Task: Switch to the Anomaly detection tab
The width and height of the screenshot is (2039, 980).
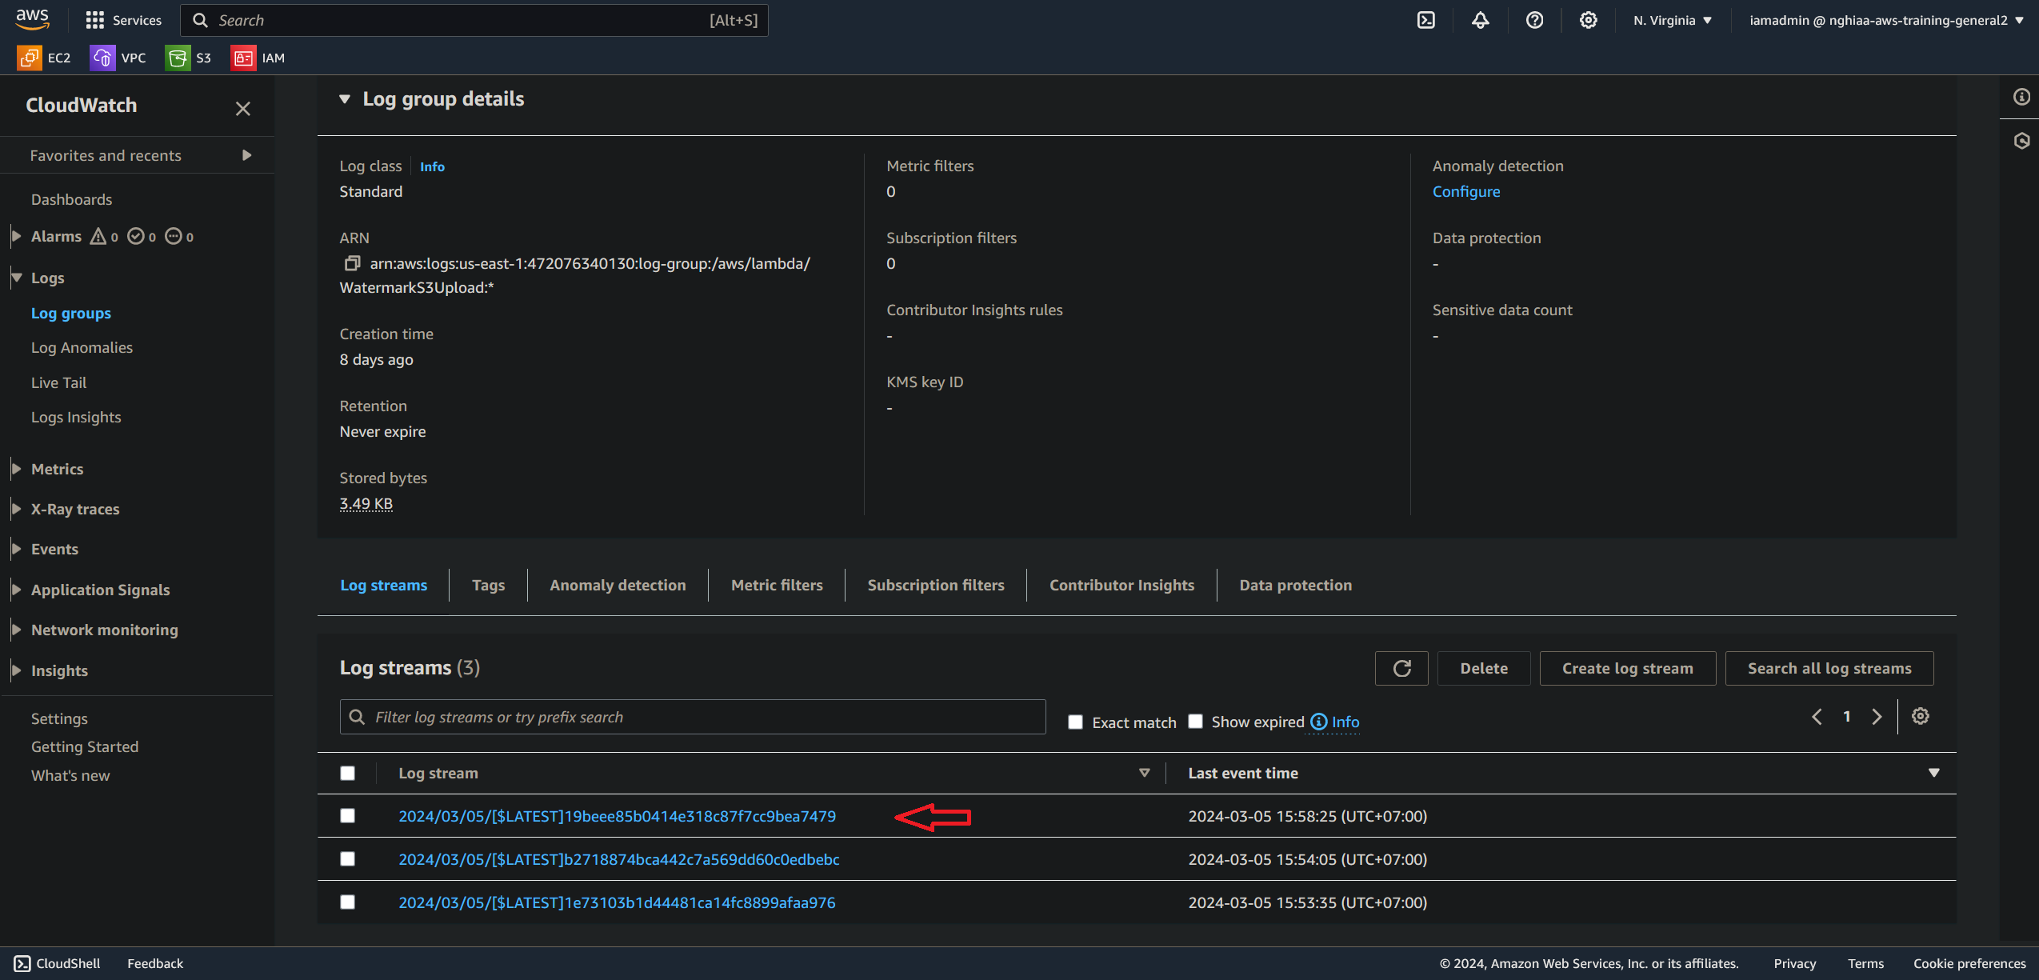Action: (x=618, y=585)
